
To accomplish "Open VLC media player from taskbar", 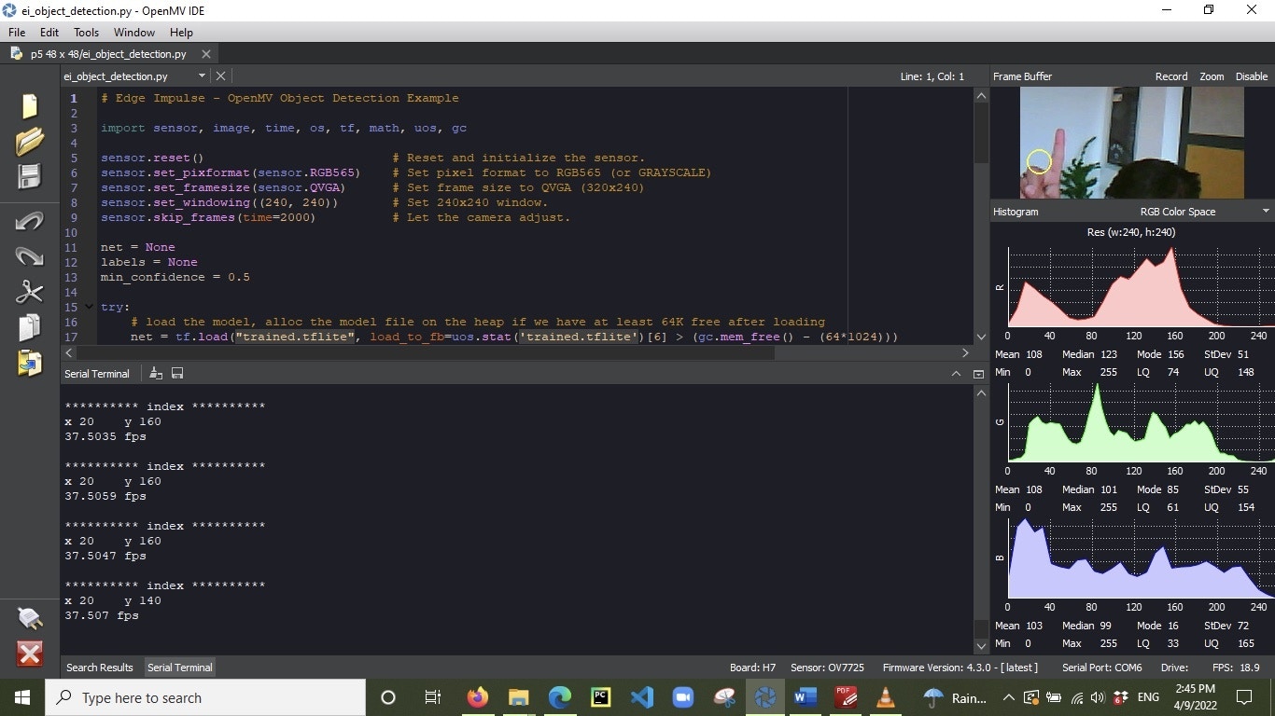I will (886, 697).
